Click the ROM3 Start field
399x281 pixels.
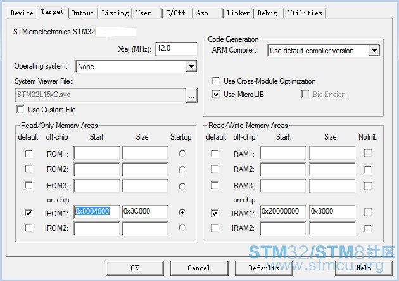coord(96,186)
